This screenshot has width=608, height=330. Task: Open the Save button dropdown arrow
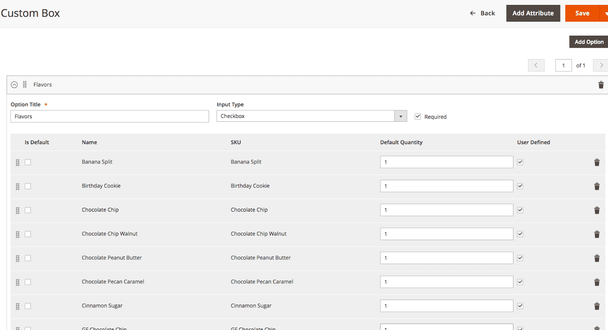[x=604, y=13]
